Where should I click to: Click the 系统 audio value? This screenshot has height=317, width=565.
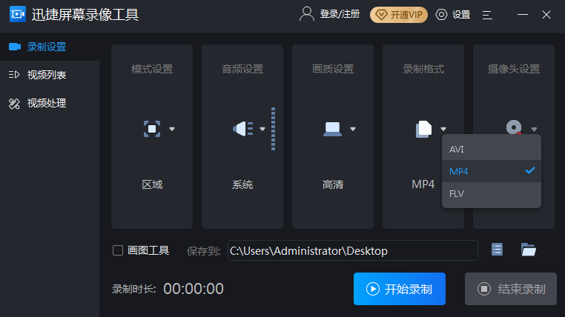242,184
